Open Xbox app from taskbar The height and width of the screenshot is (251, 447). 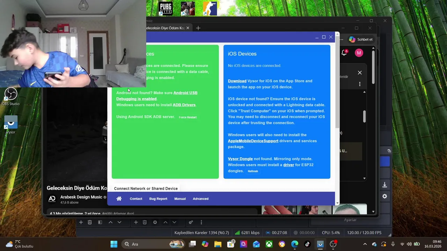[x=269, y=244]
